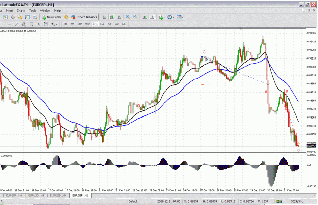Select the equidistant channel tool
318x205 pixels.
(24, 24)
